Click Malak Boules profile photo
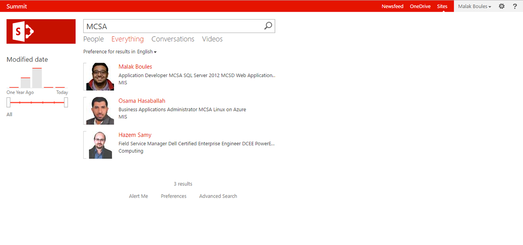Image resolution: width=523 pixels, height=245 pixels. (x=99, y=77)
